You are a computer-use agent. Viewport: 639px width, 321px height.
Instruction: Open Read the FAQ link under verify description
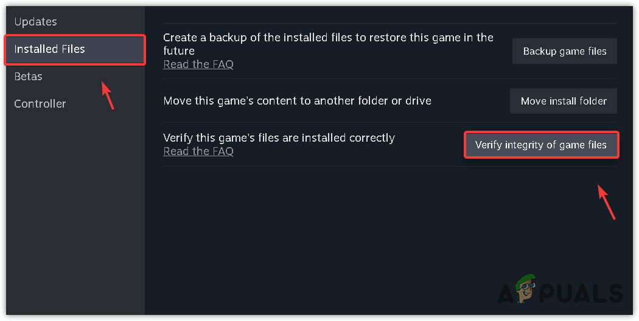[x=198, y=152]
